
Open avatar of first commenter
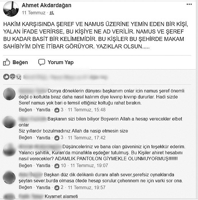point(9,94)
